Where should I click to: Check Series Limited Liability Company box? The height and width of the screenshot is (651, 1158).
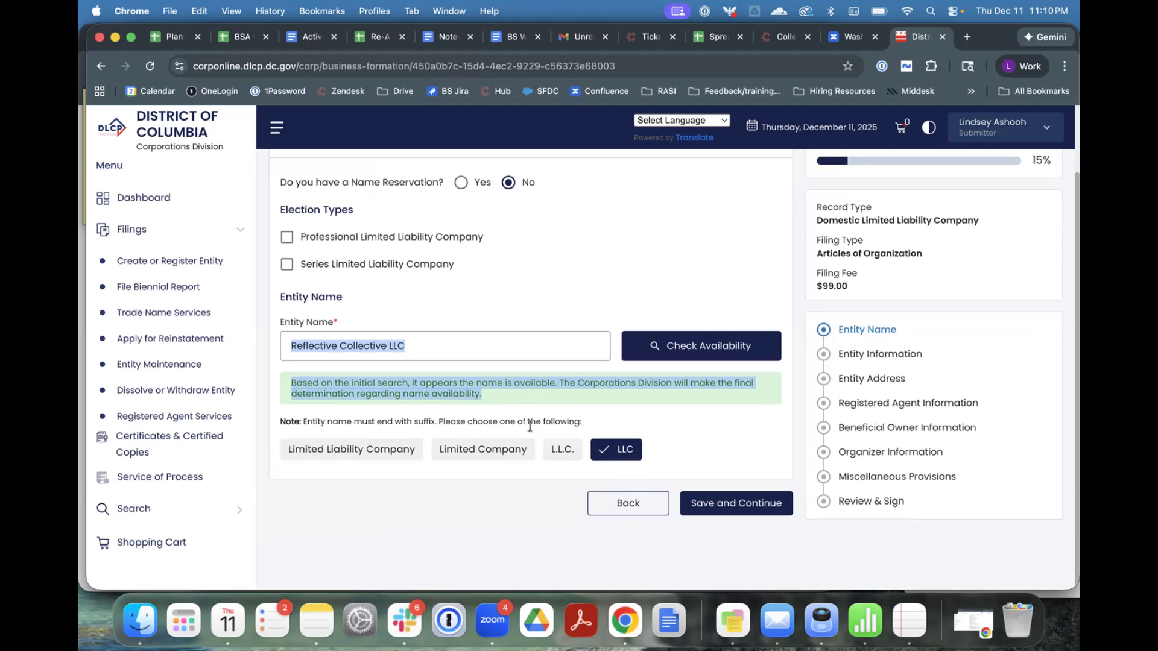point(287,265)
